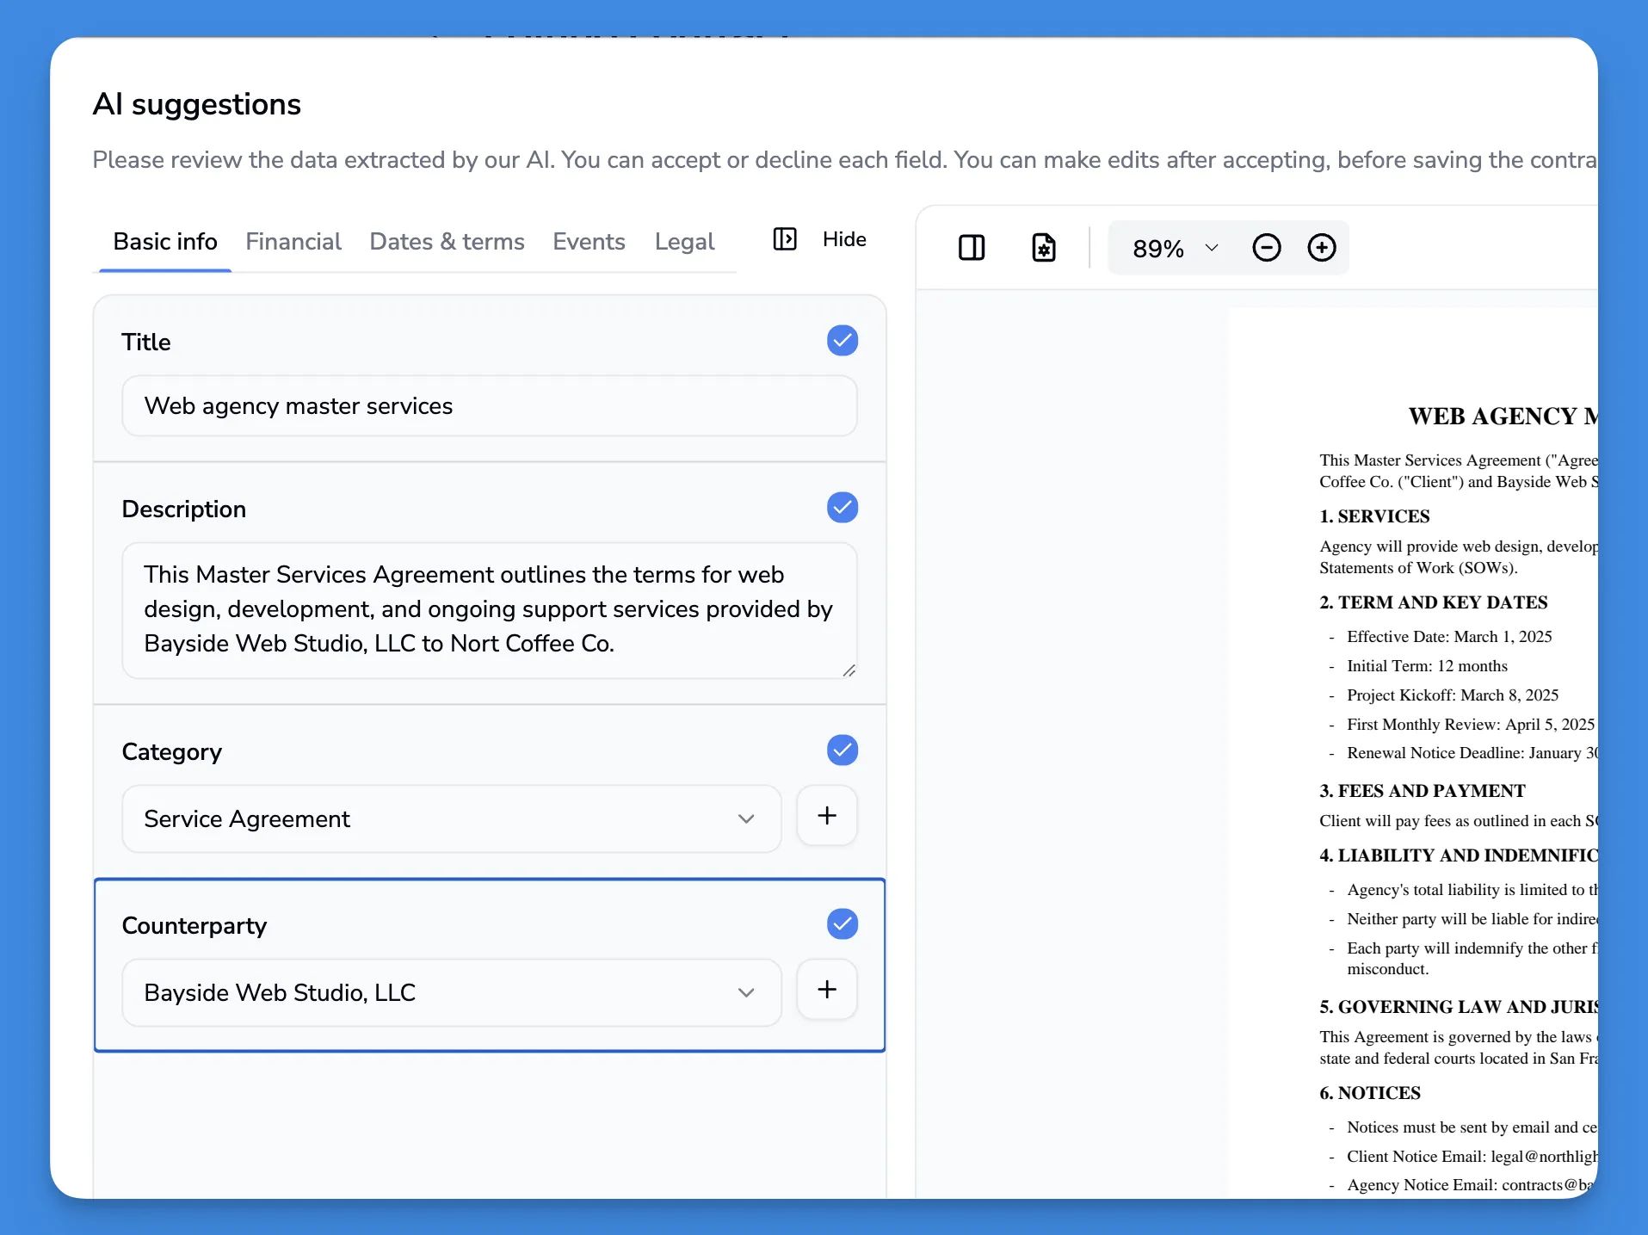Open the Dates & terms tab
This screenshot has width=1648, height=1235.
click(447, 242)
